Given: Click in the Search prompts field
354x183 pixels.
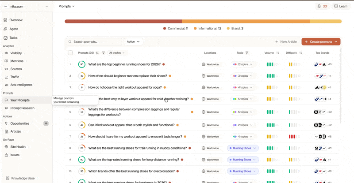Looking at the screenshot, I should click(94, 41).
